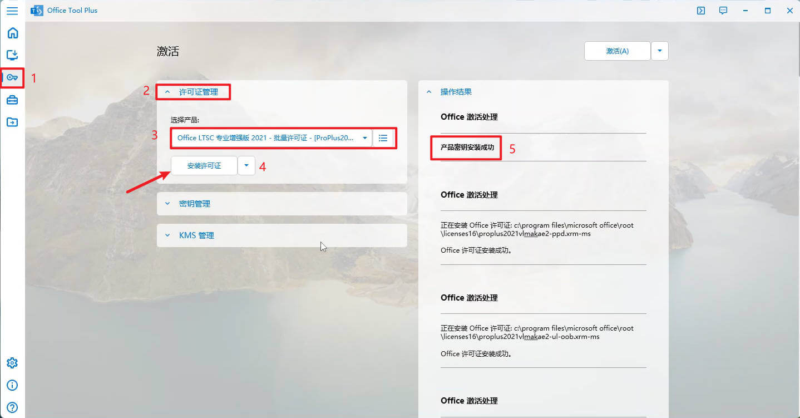Open the command box icon in title bar
Image resolution: width=800 pixels, height=418 pixels.
[701, 11]
